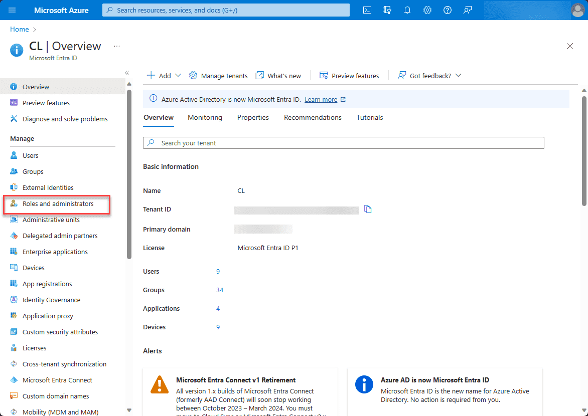The width and height of the screenshot is (588, 416).
Task: Select Overview in the sidebar
Action: (x=63, y=87)
